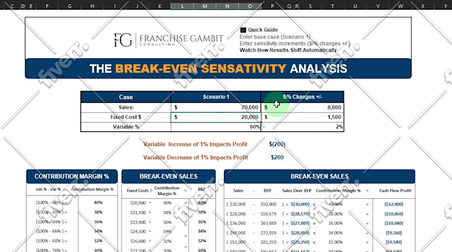Click 'Watch How Results Shift Automatically' text

pos(288,50)
